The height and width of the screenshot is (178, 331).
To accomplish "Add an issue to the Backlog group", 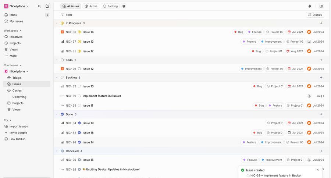I will [x=321, y=78].
